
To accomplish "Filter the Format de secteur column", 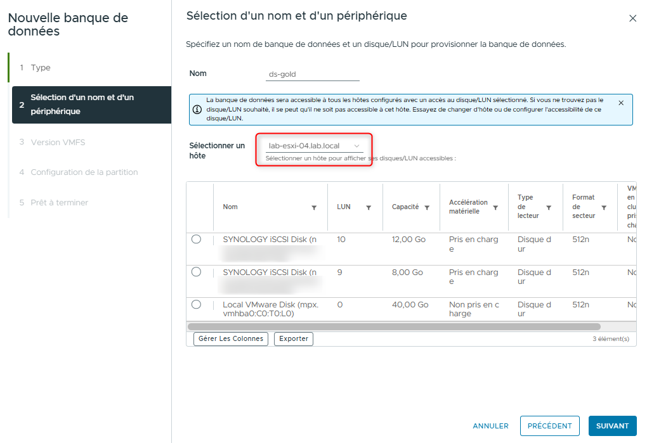I will click(603, 208).
